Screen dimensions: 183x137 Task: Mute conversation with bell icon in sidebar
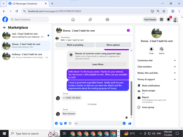pos(151,49)
